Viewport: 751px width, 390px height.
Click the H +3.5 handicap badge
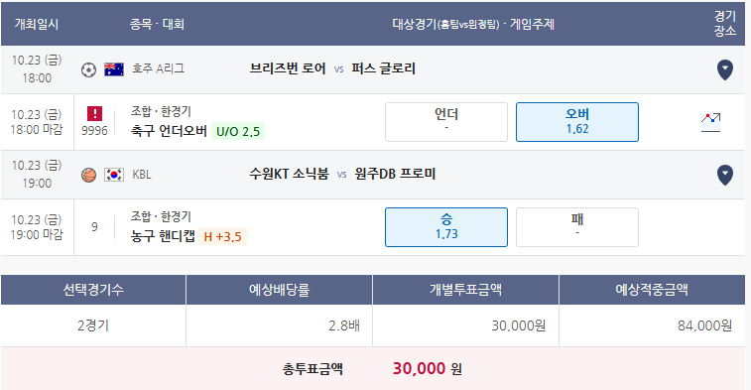click(x=222, y=236)
